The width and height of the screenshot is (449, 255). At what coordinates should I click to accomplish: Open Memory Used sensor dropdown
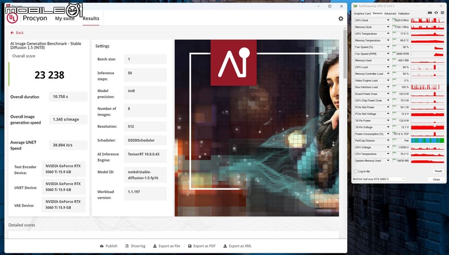click(x=388, y=60)
